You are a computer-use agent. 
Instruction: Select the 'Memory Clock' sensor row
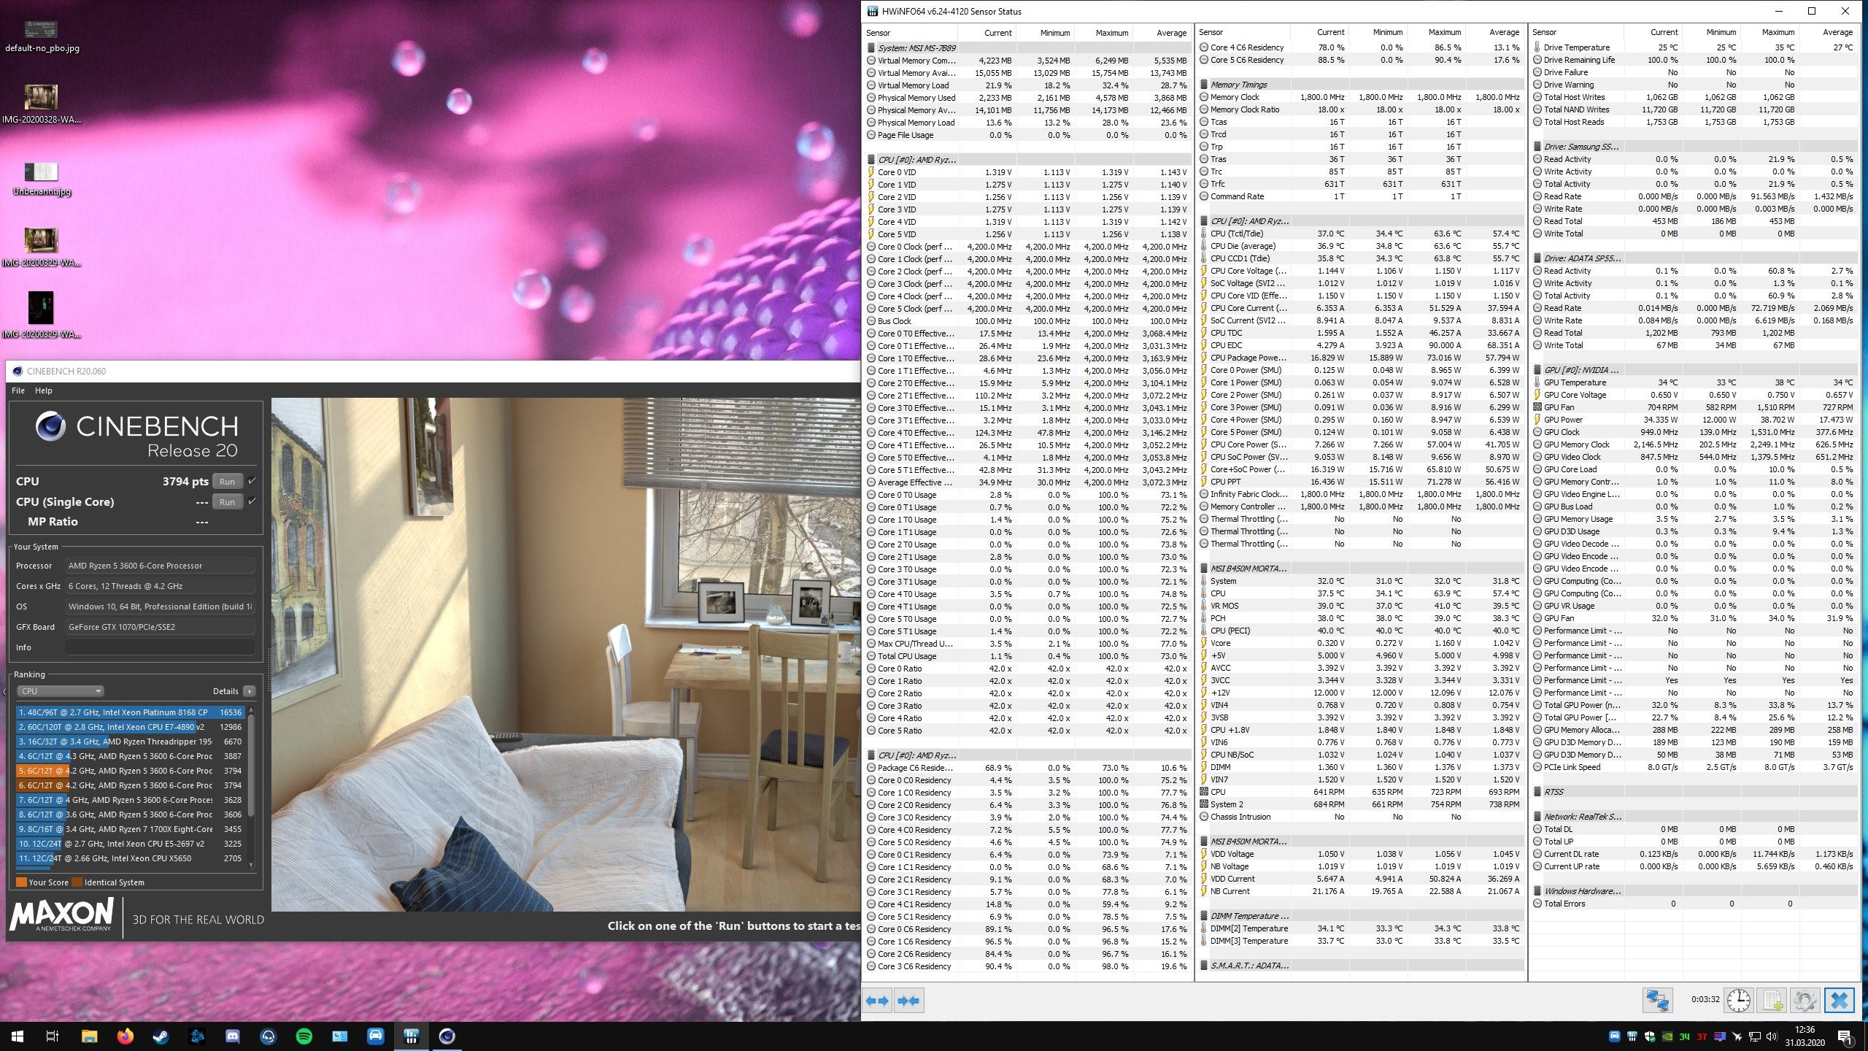coord(1361,97)
